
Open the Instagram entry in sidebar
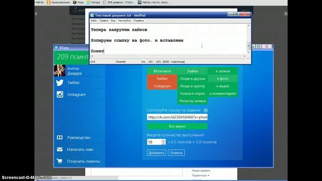point(79,95)
